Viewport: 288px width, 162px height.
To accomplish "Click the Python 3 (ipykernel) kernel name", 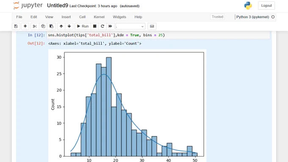I will (x=252, y=17).
